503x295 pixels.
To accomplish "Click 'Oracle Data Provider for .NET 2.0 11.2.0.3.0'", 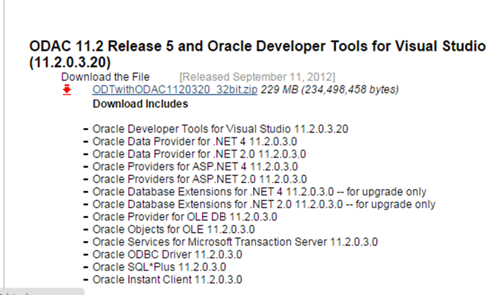I will 199,154.
